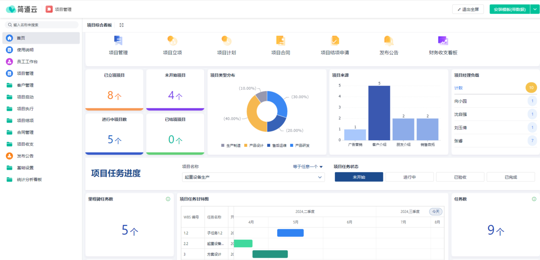Image resolution: width=540 pixels, height=260 pixels.
Task: Click the search magnifier icon in sidebar
Action: [10, 25]
